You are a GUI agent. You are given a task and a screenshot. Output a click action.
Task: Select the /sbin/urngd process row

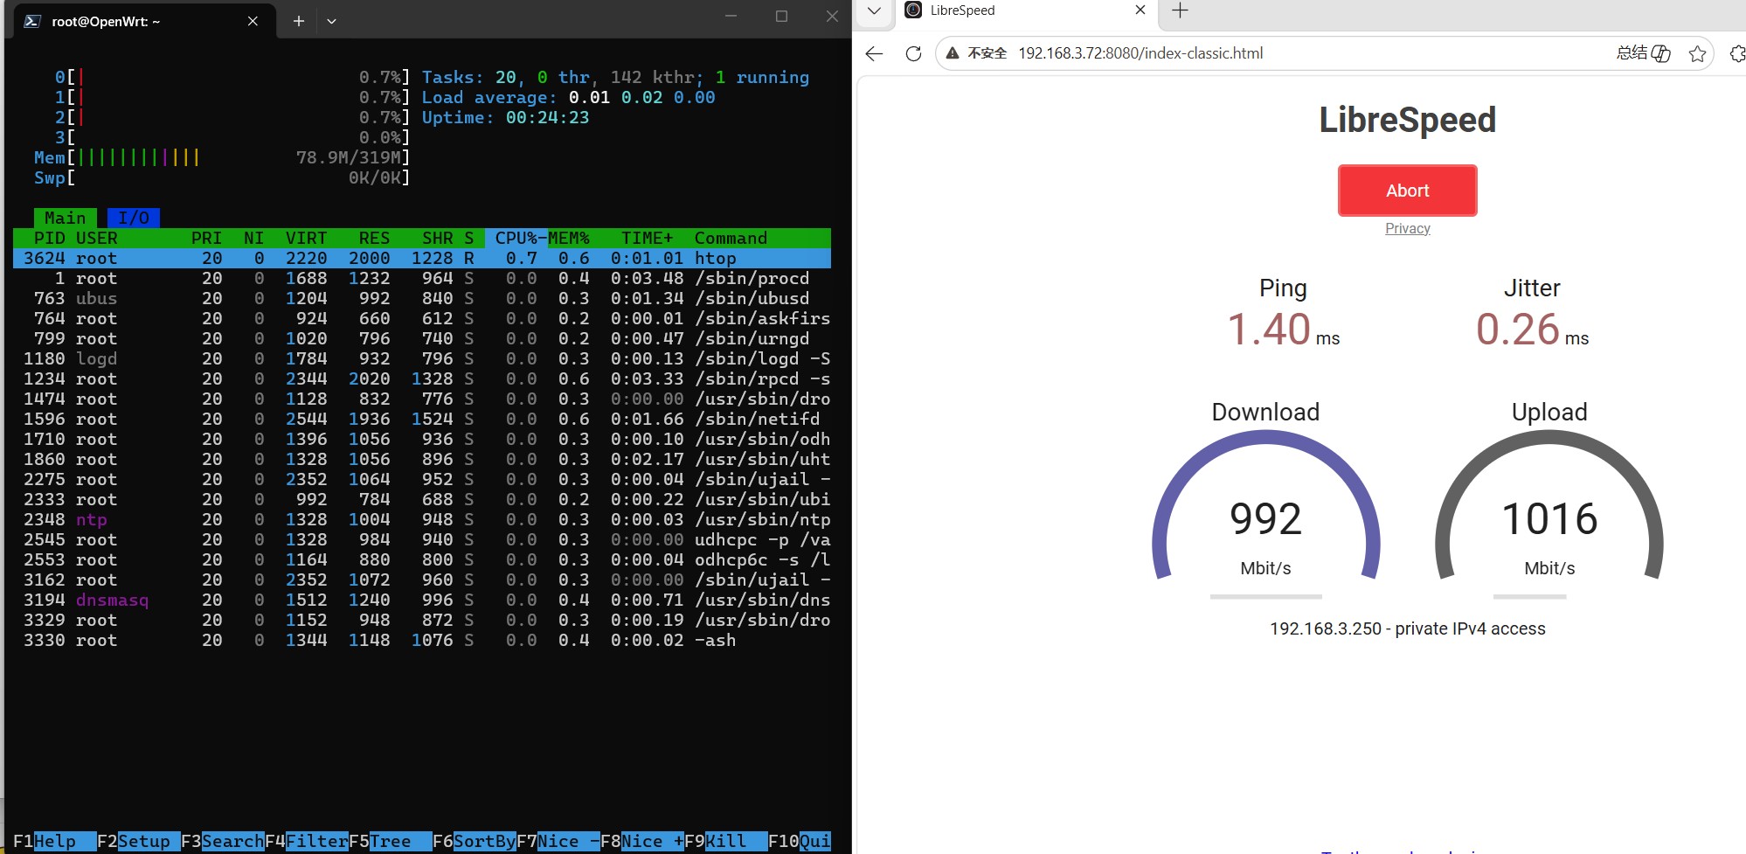422,338
